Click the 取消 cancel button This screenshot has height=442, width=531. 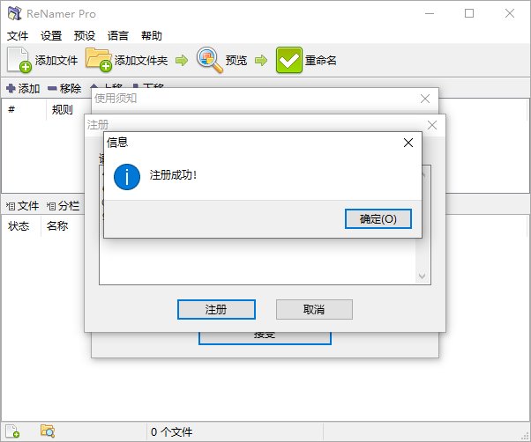point(314,309)
